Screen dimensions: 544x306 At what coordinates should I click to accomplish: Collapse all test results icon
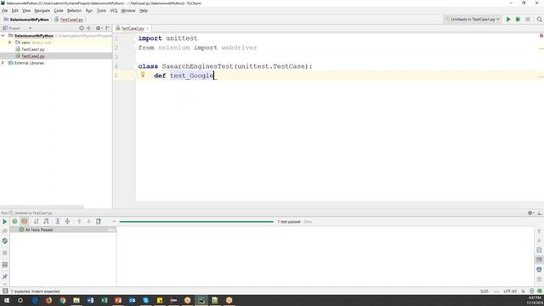pyautogui.click(x=67, y=221)
